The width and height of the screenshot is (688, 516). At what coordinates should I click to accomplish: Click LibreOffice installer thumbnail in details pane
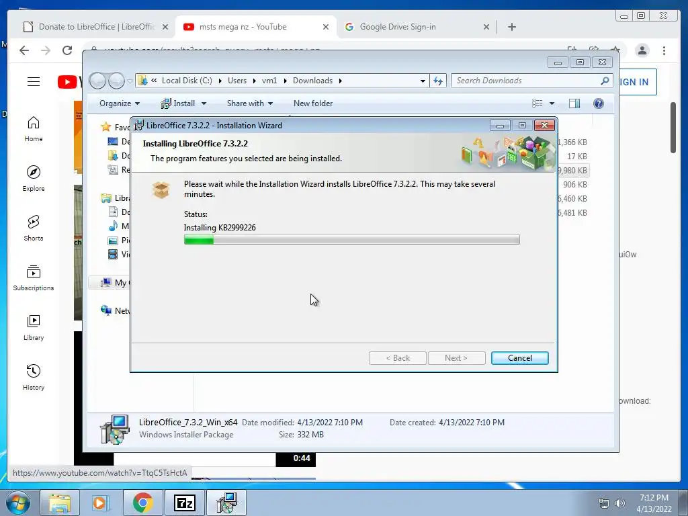click(x=115, y=429)
